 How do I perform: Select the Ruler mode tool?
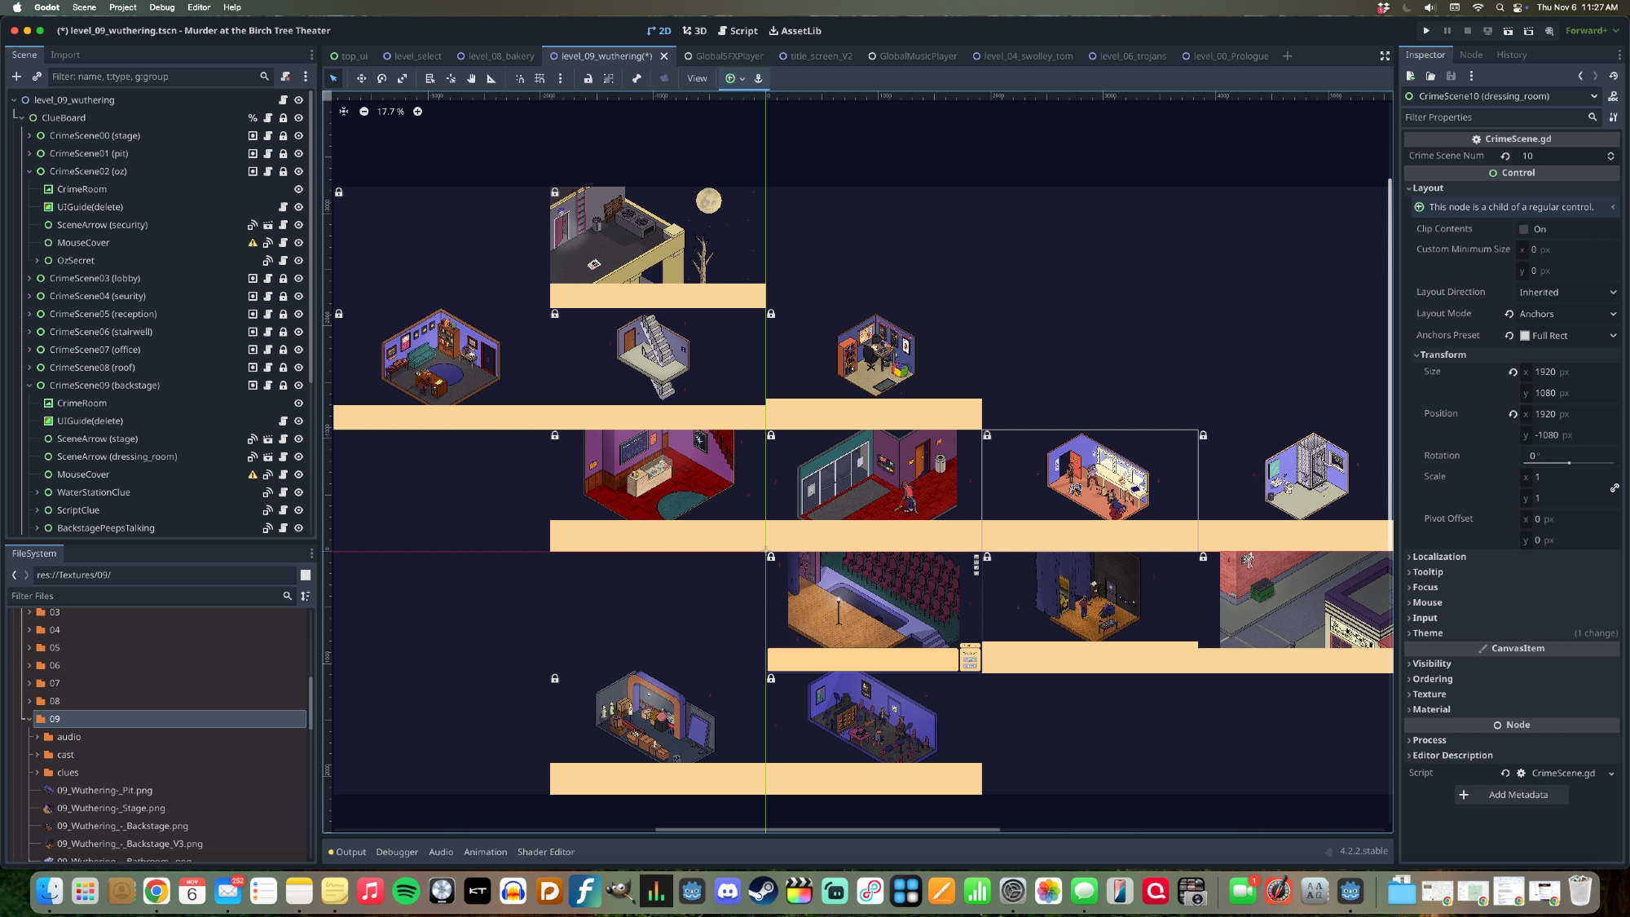coord(491,78)
